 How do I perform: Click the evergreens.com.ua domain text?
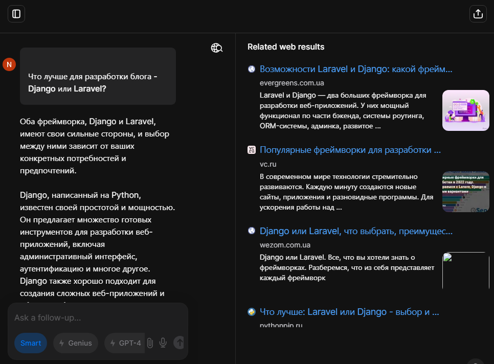pos(291,83)
